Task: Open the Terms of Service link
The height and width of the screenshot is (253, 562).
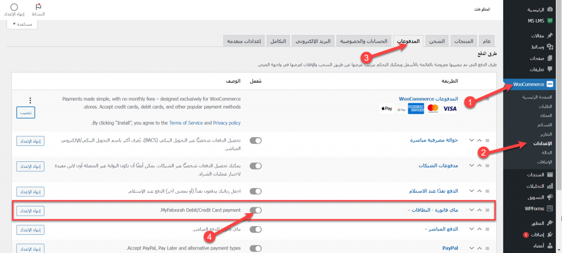Action: [186, 122]
